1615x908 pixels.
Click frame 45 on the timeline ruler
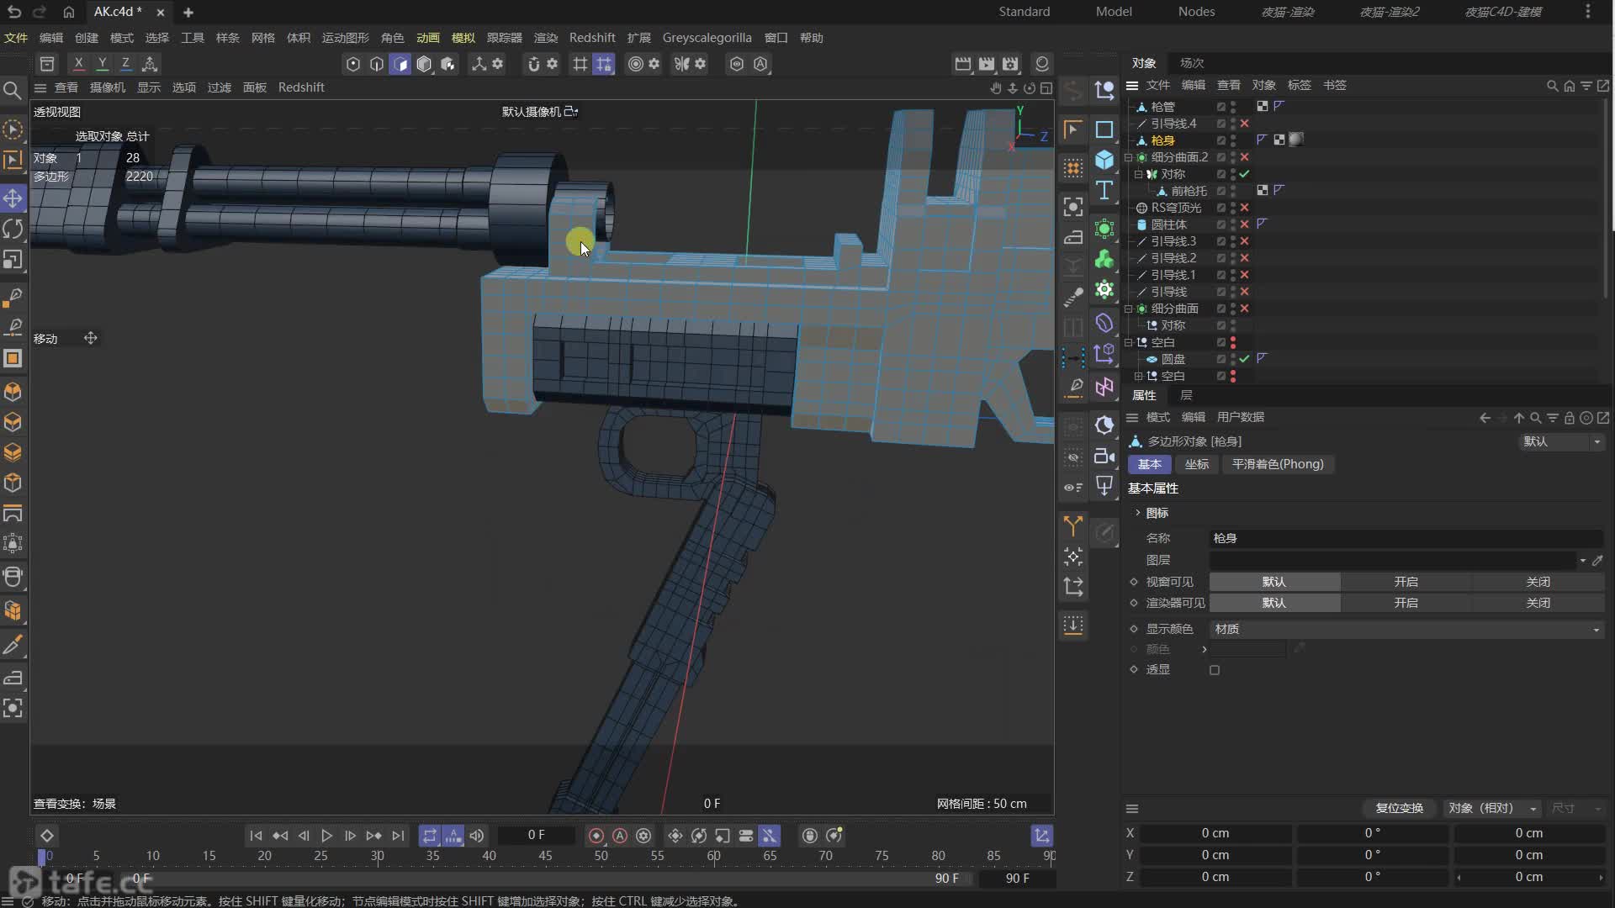click(x=545, y=856)
